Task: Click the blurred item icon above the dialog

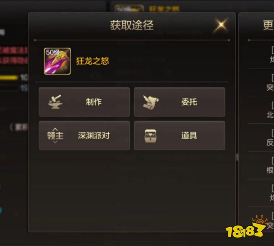Action: tap(129, 8)
